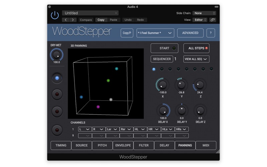Activate the eighth step LED
Viewport: 267px width, 167px height.
[x=211, y=69]
